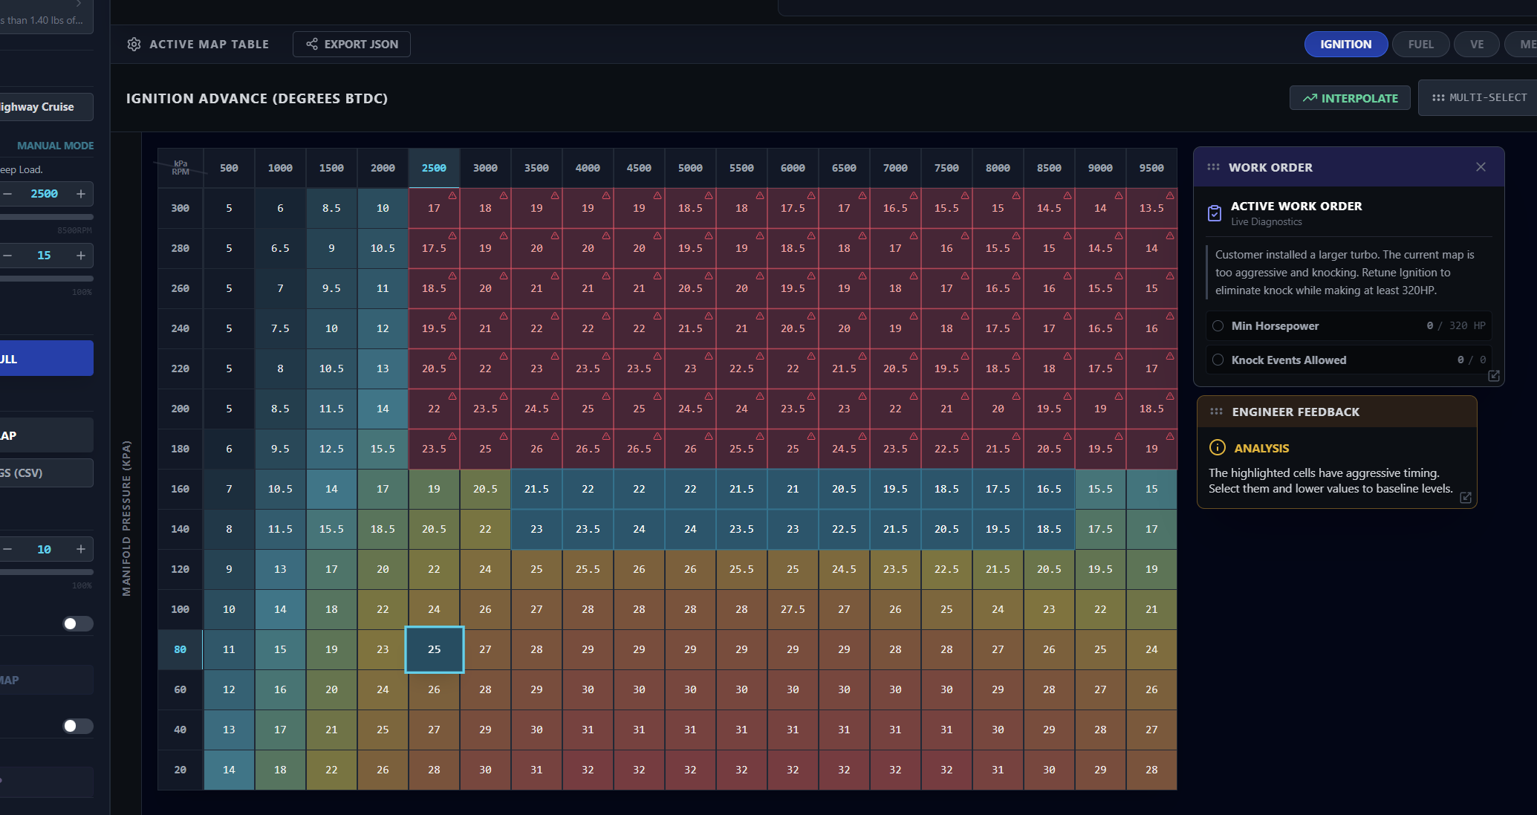This screenshot has height=815, width=1537.
Task: Click the Engineer Feedback panel drag handle
Action: 1216,412
